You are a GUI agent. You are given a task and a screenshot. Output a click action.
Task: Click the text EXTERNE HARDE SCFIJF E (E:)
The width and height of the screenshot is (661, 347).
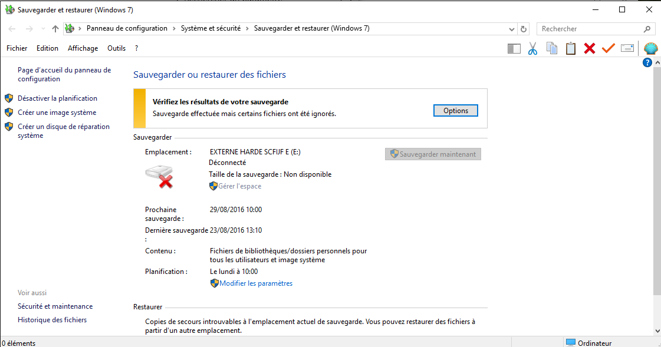[x=255, y=152]
